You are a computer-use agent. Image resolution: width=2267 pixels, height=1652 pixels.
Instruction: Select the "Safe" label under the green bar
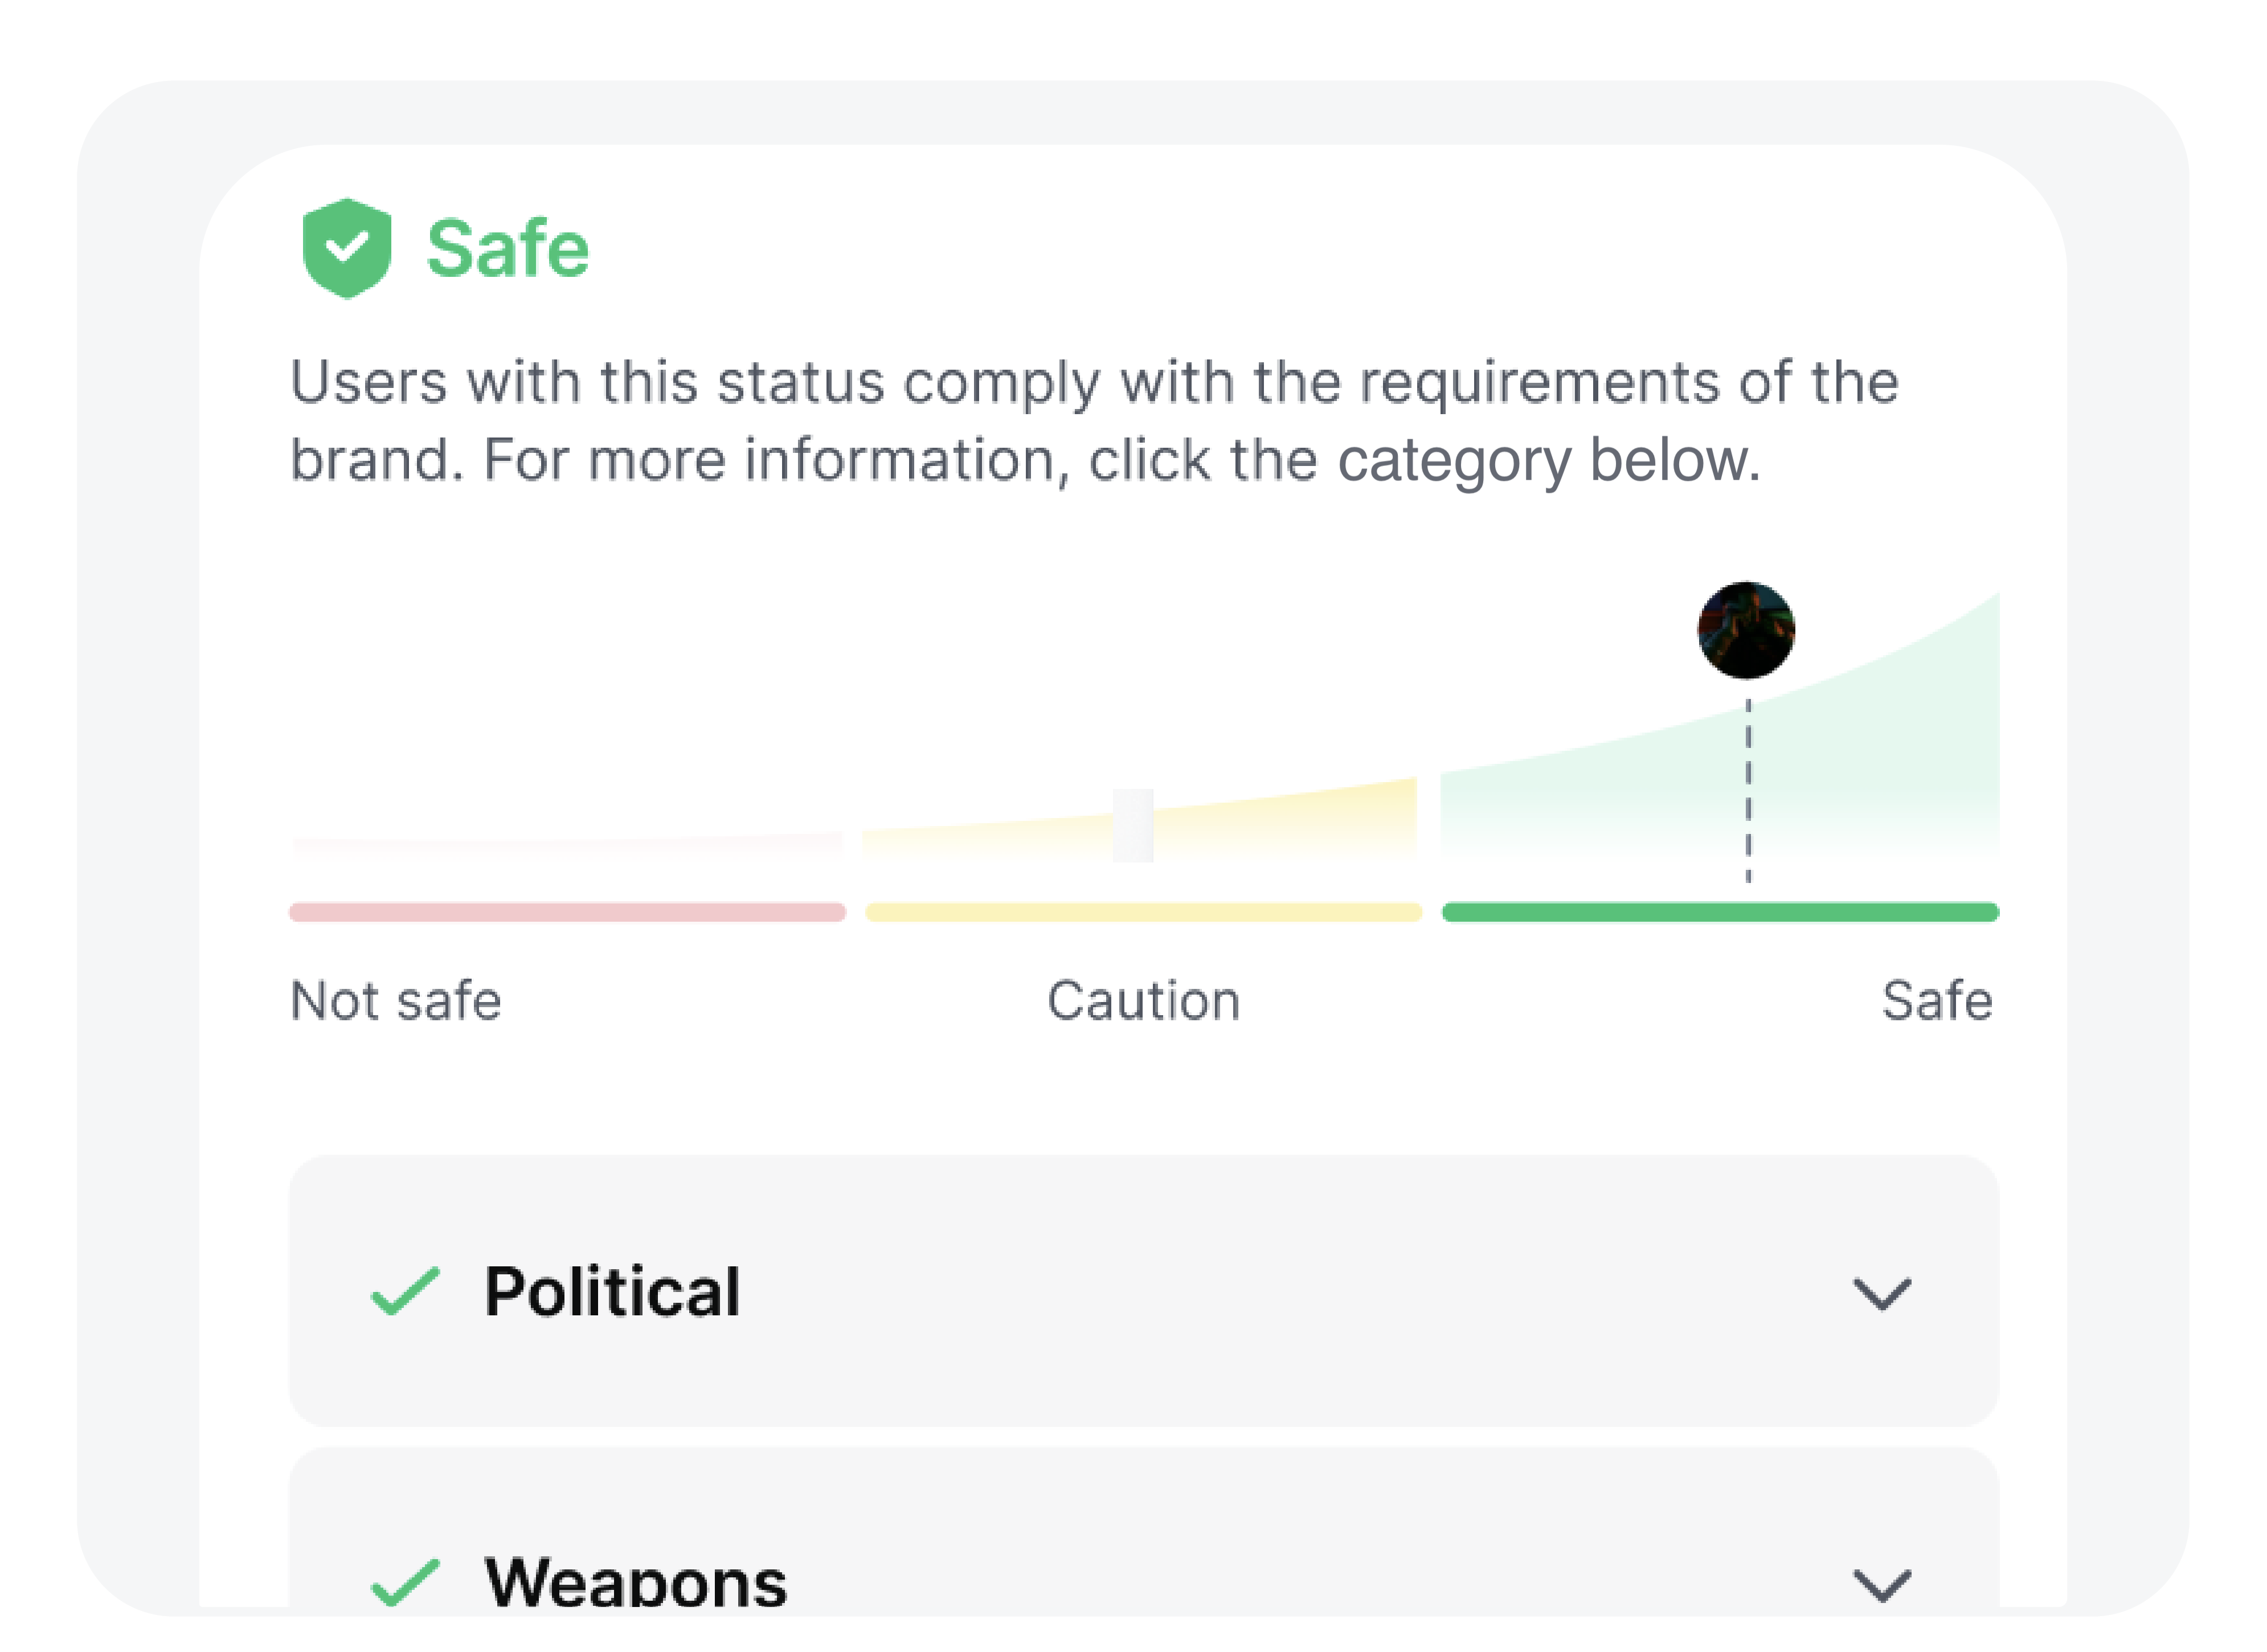pyautogui.click(x=1936, y=1000)
